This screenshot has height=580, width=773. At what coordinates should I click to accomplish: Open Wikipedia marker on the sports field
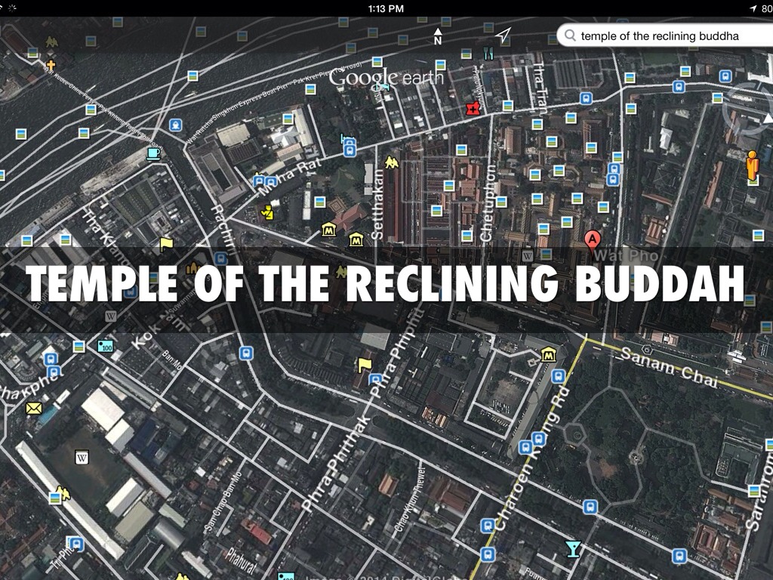point(82,458)
